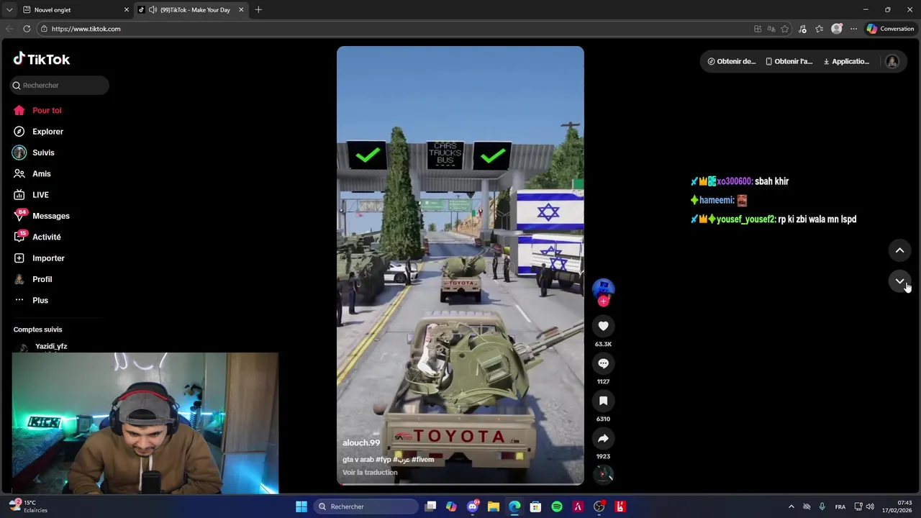
Task: Open Discord from the taskbar
Action: 473,506
